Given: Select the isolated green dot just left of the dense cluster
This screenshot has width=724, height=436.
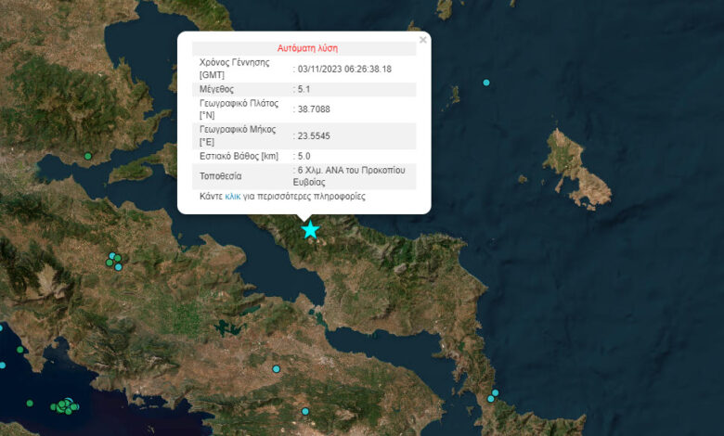Looking at the screenshot, I should click(x=30, y=404).
